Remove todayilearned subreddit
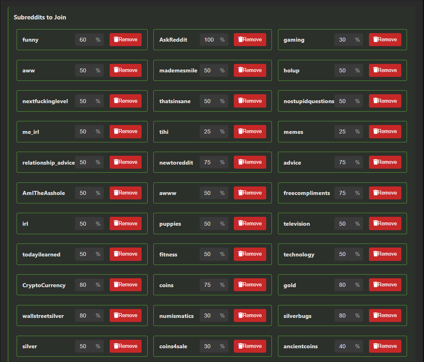 125,254
